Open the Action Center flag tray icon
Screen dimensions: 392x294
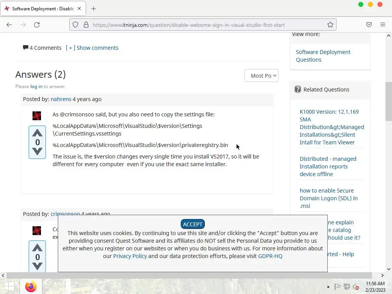pos(337,287)
